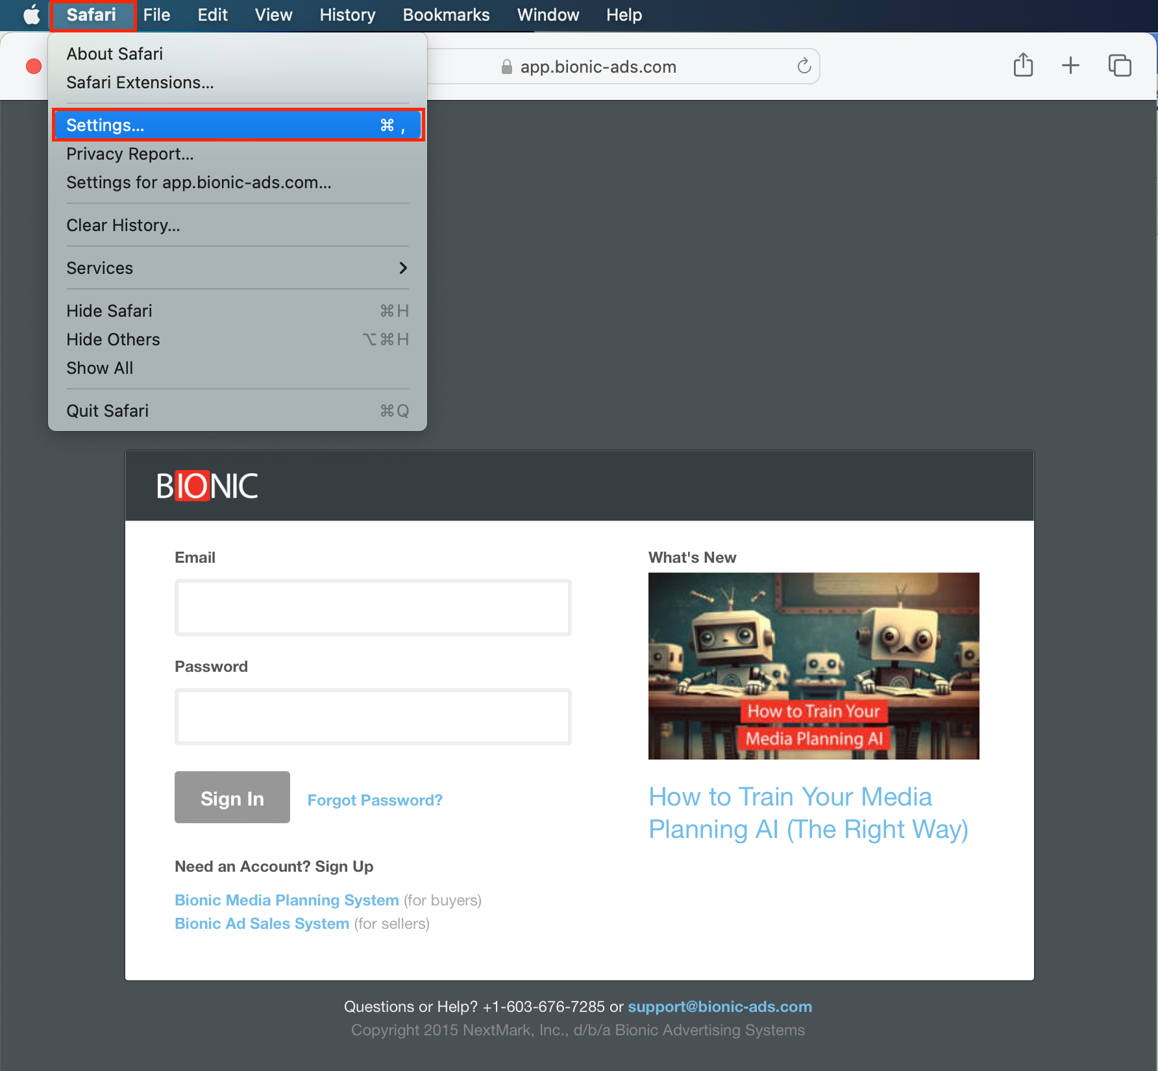The height and width of the screenshot is (1071, 1158).
Task: Click the Bionic logo
Action: pyautogui.click(x=207, y=486)
